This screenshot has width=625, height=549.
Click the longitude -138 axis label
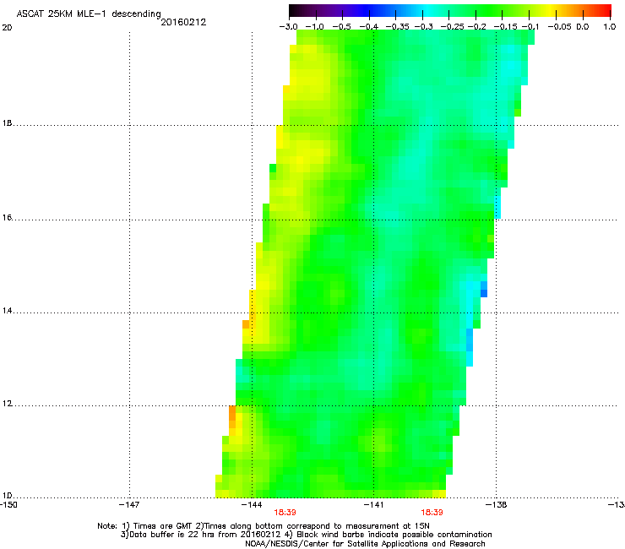[x=497, y=505]
